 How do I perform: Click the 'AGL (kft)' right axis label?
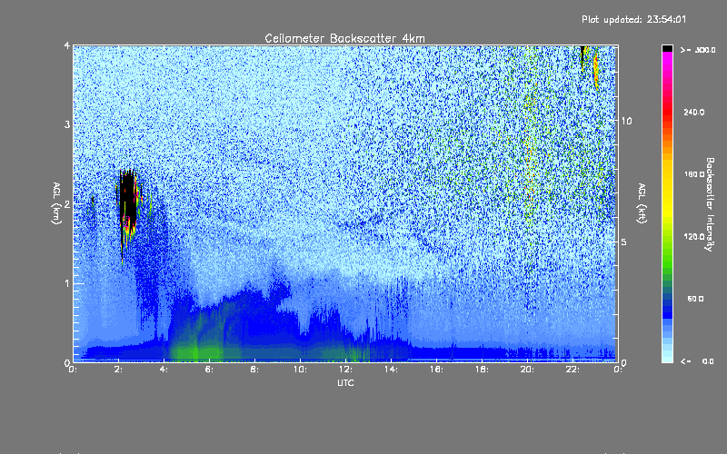point(642,203)
